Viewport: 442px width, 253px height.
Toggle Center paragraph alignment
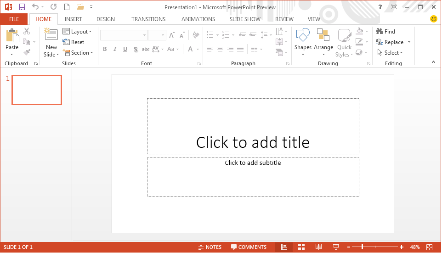click(x=220, y=49)
